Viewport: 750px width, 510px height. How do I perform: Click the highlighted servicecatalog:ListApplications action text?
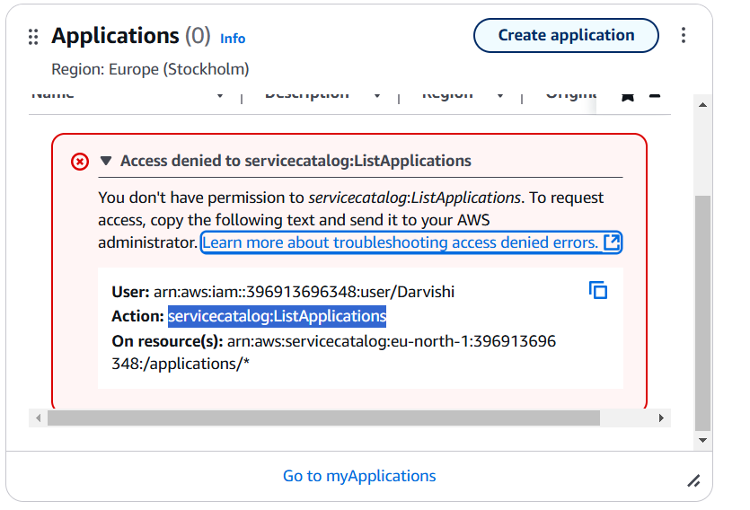[277, 316]
